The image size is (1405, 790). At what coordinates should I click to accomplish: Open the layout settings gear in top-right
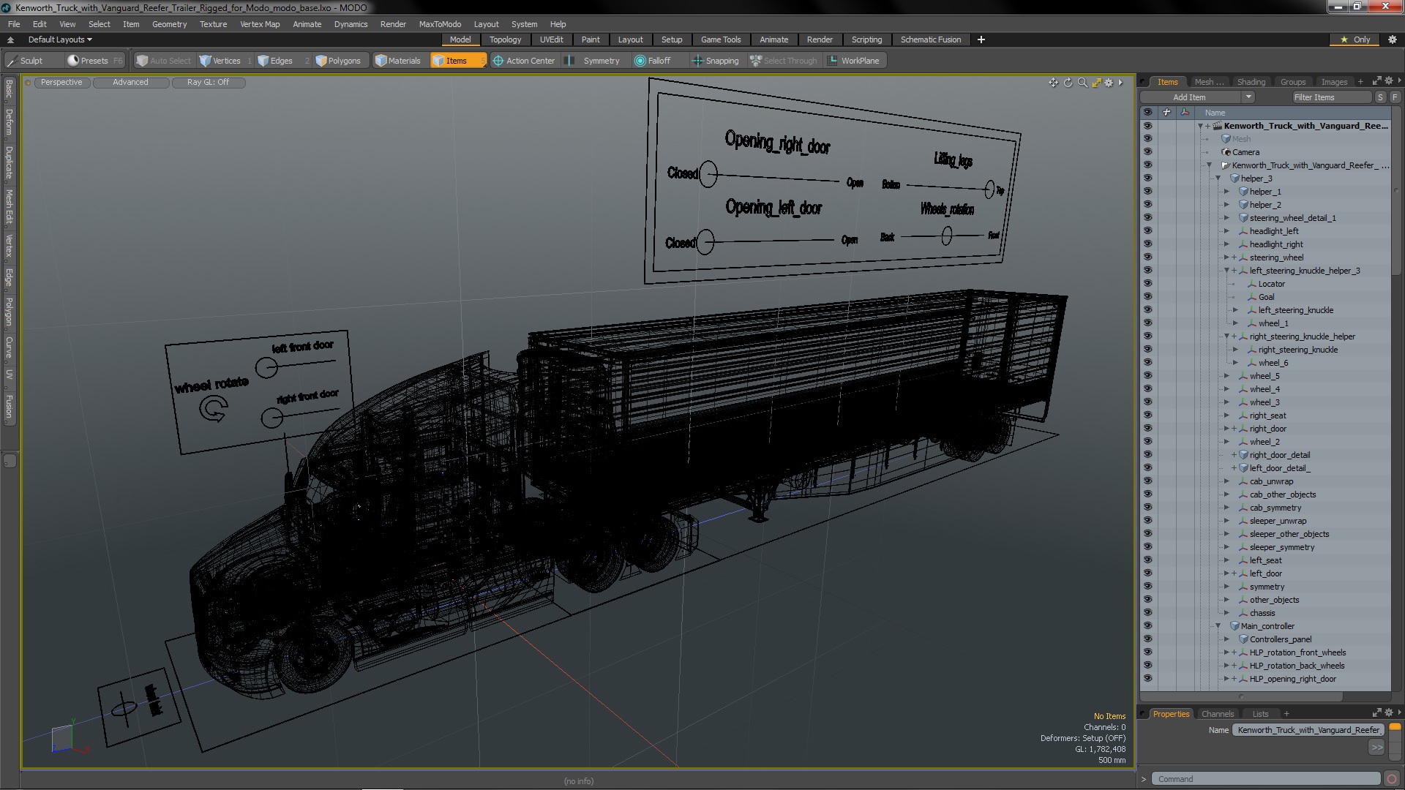tap(1393, 39)
